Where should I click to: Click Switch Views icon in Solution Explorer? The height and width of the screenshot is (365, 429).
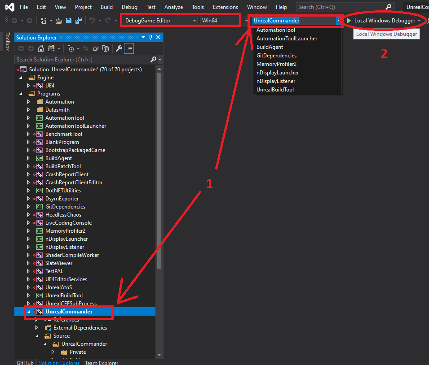[x=51, y=48]
